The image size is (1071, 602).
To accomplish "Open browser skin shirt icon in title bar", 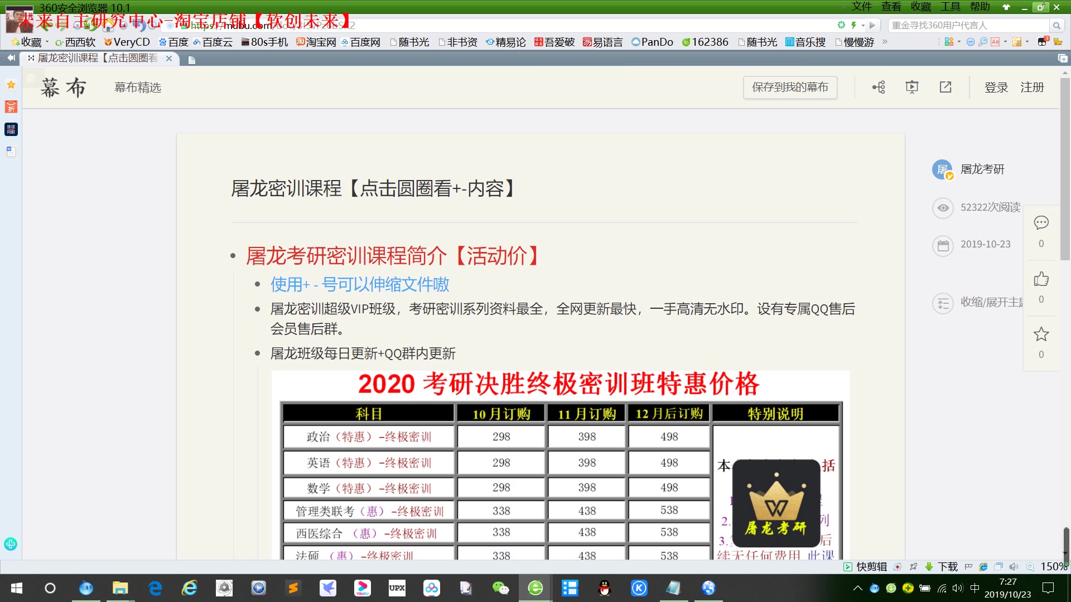I will click(1006, 7).
